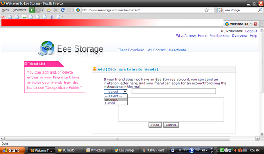Click the Eee Storage globe logo
264x154 pixels.
tap(46, 48)
